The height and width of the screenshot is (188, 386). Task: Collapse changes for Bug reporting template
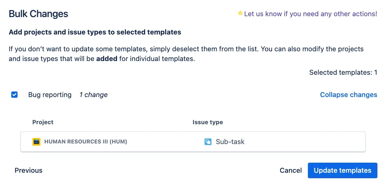click(x=348, y=95)
